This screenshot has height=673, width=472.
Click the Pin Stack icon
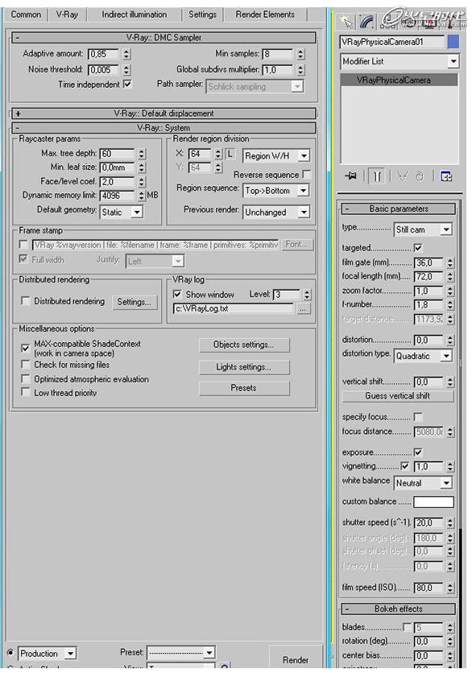pyautogui.click(x=351, y=176)
